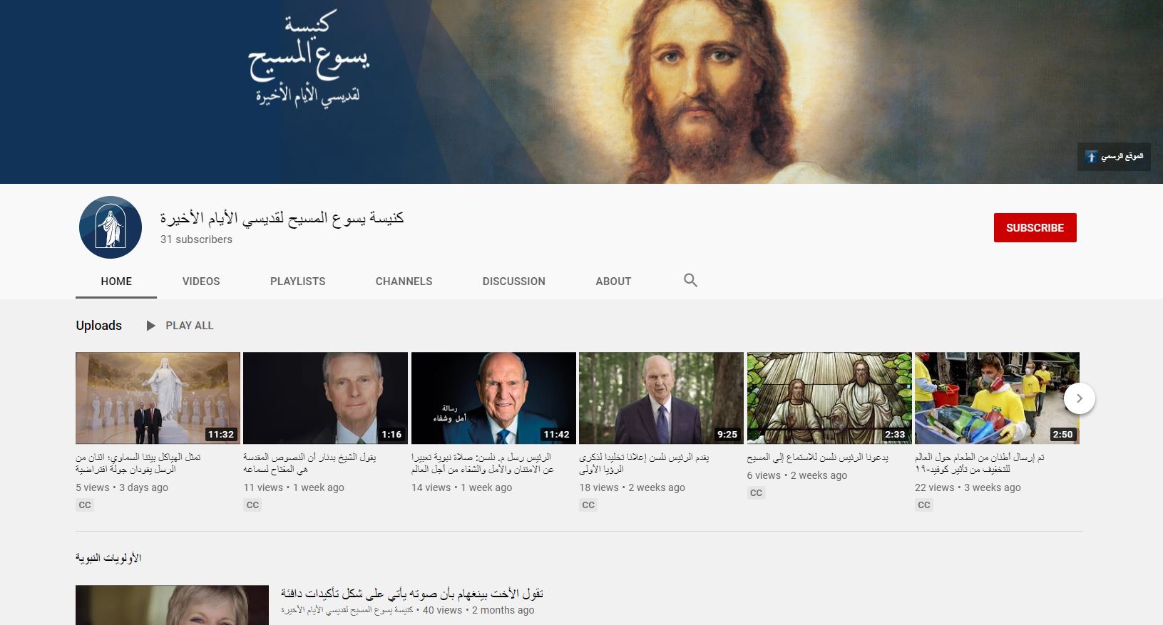
Task: Go to the Channels tab
Action: coord(404,281)
